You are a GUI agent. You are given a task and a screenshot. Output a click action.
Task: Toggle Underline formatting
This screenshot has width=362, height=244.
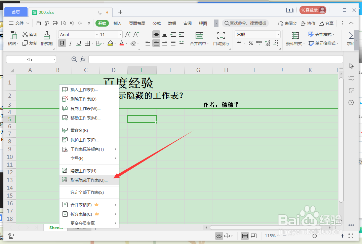[79, 43]
